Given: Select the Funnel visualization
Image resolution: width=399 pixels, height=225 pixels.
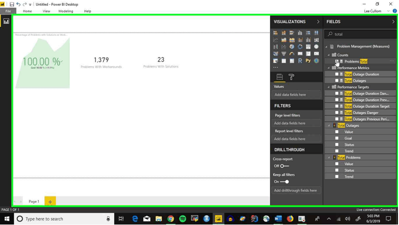Looking at the screenshot, I should (284, 54).
